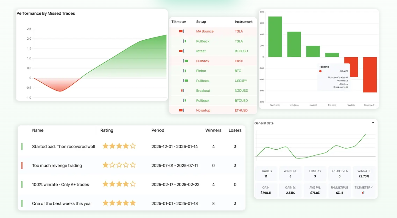Click the tiltmeter icon beside retest BTCUSD

pos(181,51)
